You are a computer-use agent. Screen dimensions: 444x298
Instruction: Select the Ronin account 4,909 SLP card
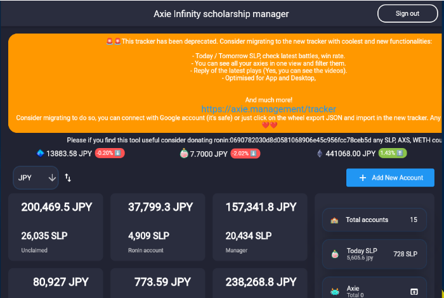pos(158,228)
